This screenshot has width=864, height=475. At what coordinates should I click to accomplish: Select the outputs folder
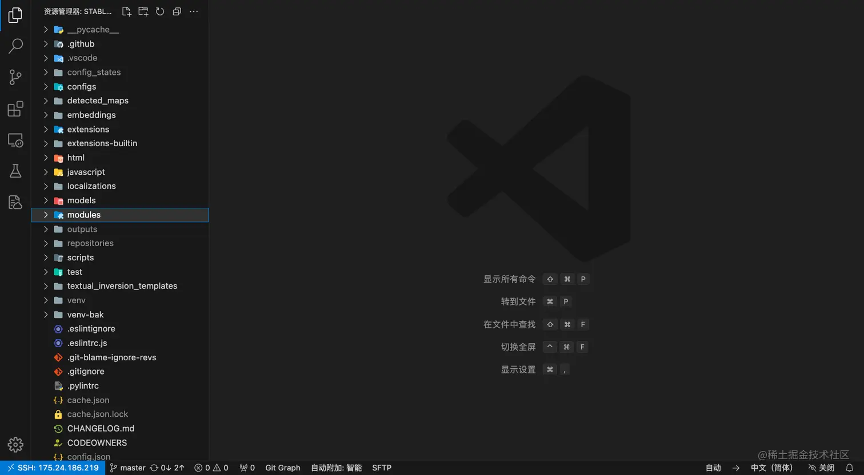click(x=120, y=229)
